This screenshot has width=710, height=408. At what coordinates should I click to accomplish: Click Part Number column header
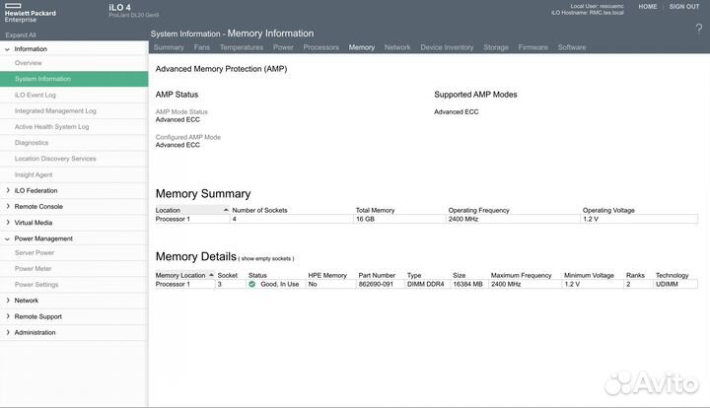(377, 275)
